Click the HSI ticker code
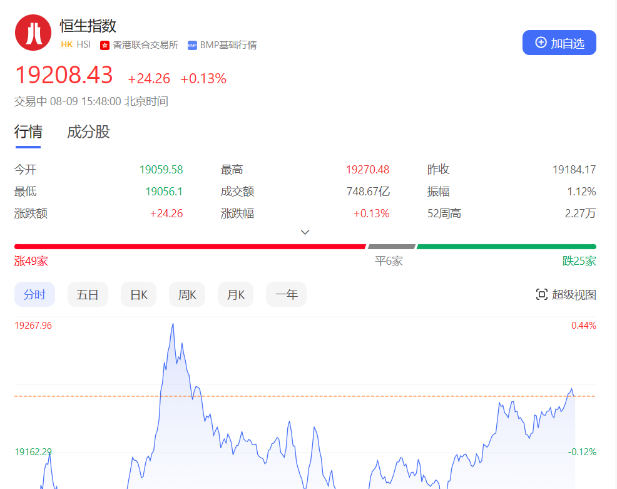 tap(83, 44)
